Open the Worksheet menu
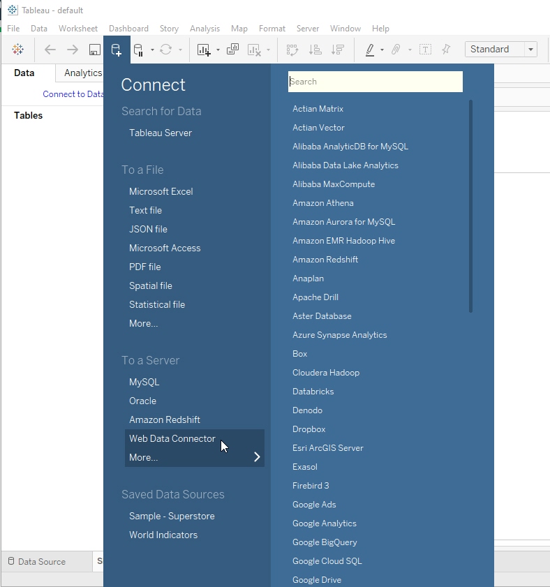Image resolution: width=550 pixels, height=587 pixels. (78, 29)
